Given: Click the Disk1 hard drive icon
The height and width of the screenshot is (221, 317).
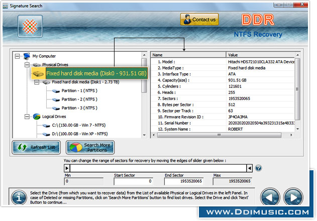Looking at the screenshot, I should (x=46, y=82).
